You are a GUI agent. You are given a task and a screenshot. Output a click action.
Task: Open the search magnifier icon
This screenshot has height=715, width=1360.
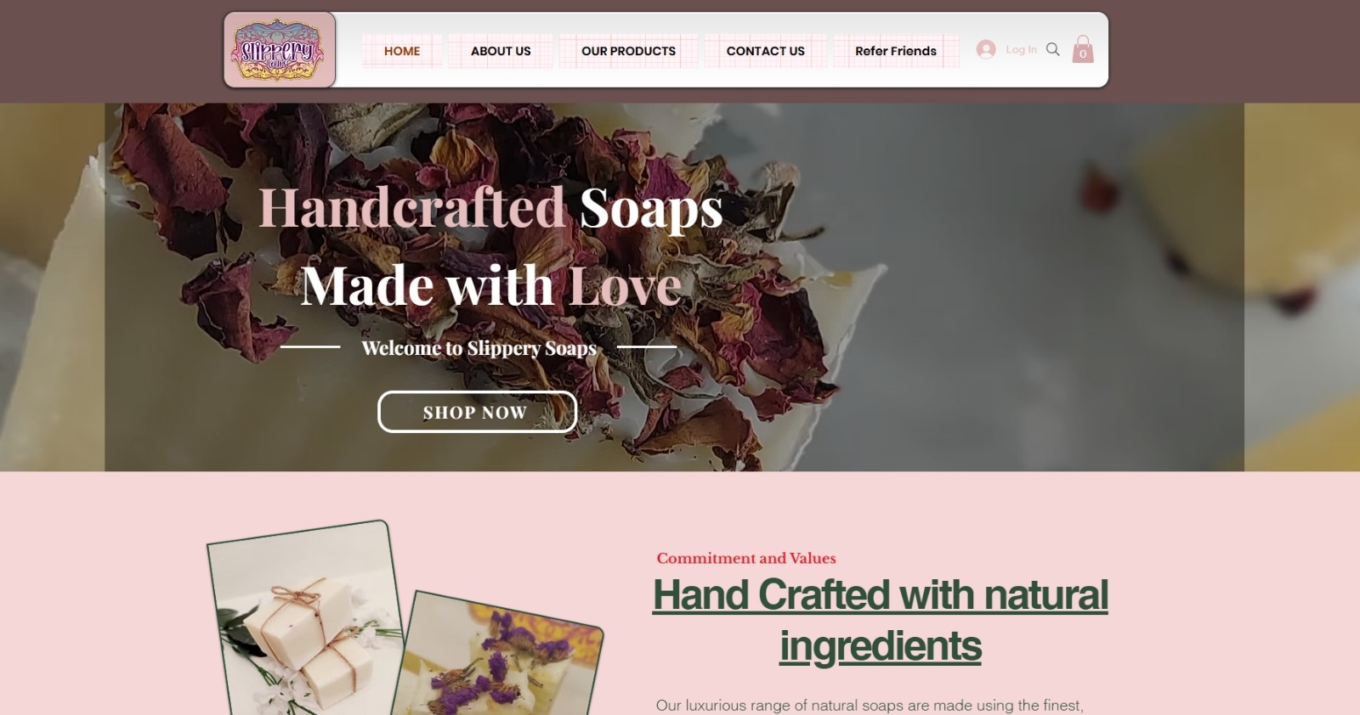(1052, 49)
